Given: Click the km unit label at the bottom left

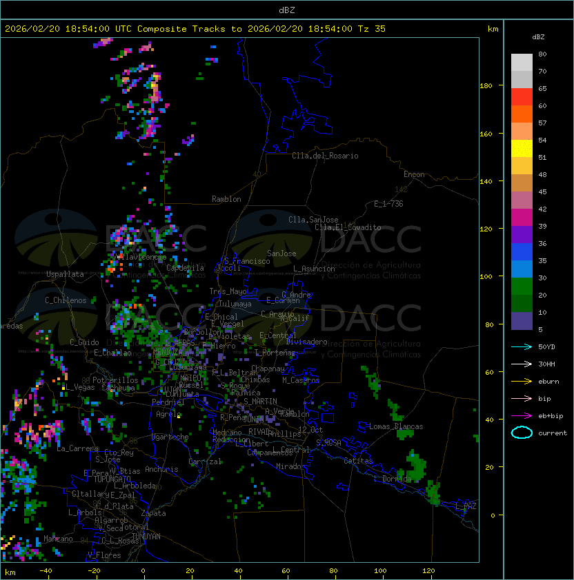Looking at the screenshot, I should pyautogui.click(x=10, y=572).
